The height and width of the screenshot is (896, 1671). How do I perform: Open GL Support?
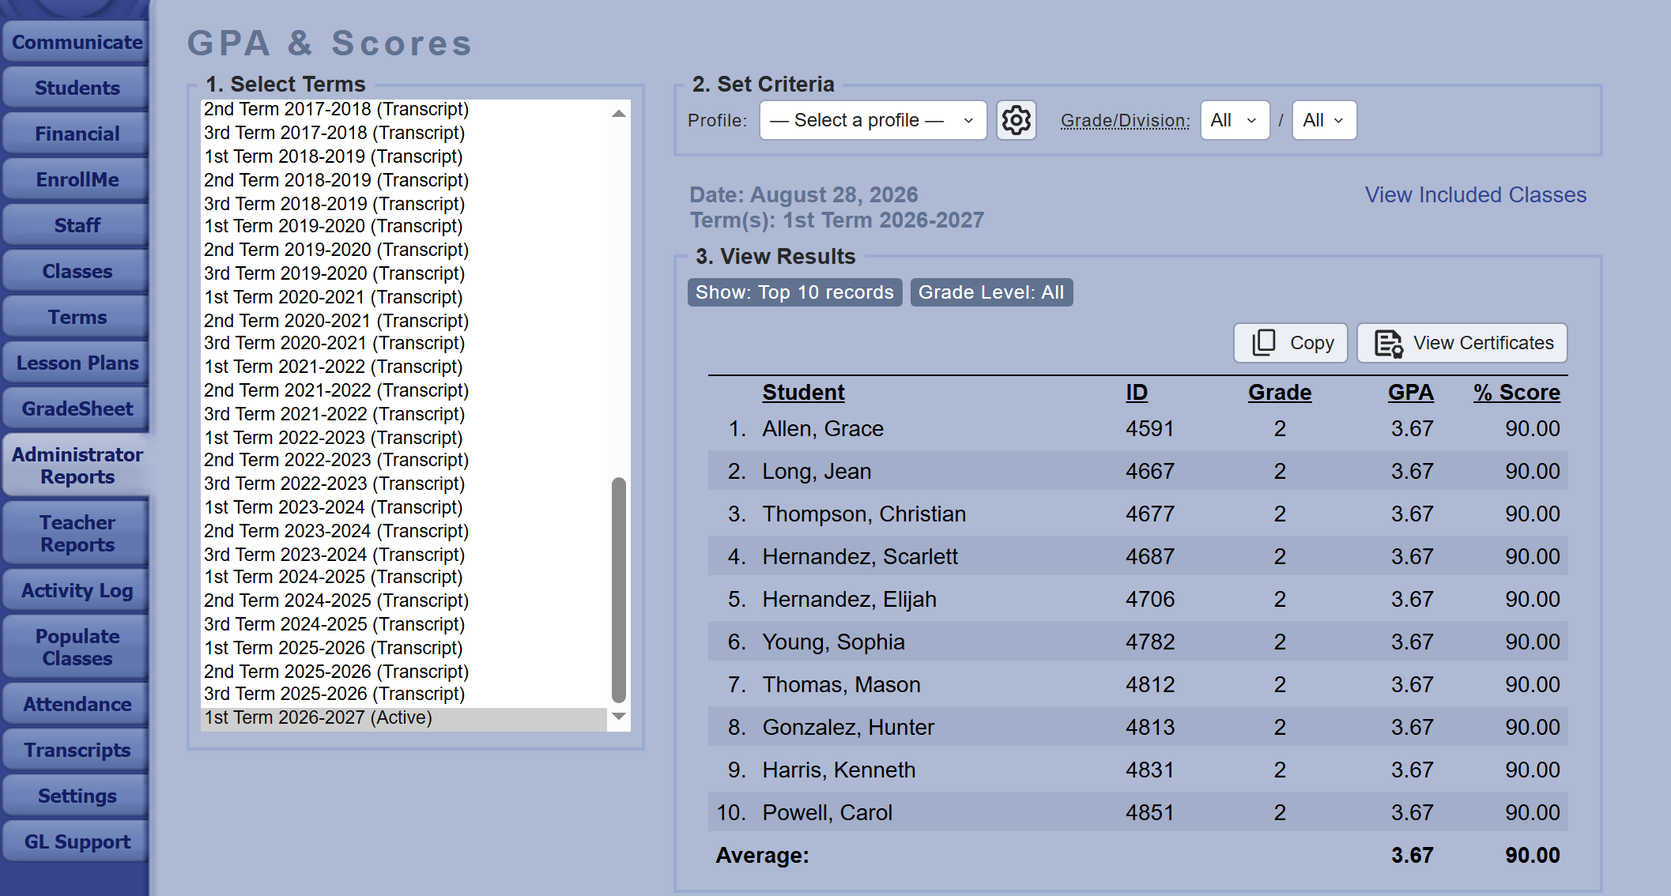point(77,842)
